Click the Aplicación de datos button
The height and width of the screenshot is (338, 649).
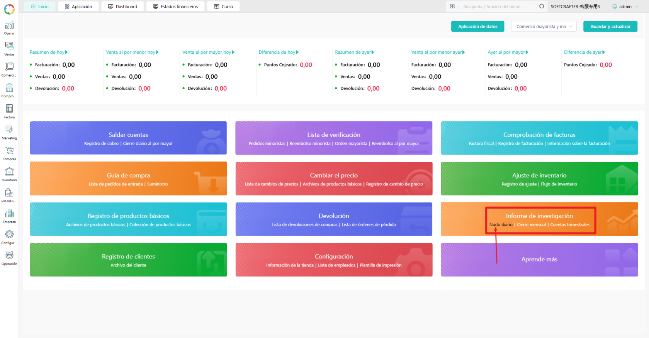[477, 26]
